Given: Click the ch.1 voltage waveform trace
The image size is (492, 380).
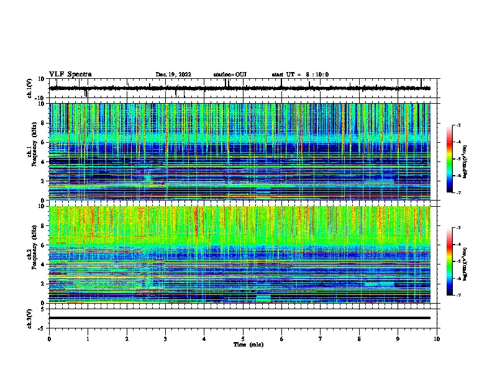Looking at the screenshot, I should 240,88.
